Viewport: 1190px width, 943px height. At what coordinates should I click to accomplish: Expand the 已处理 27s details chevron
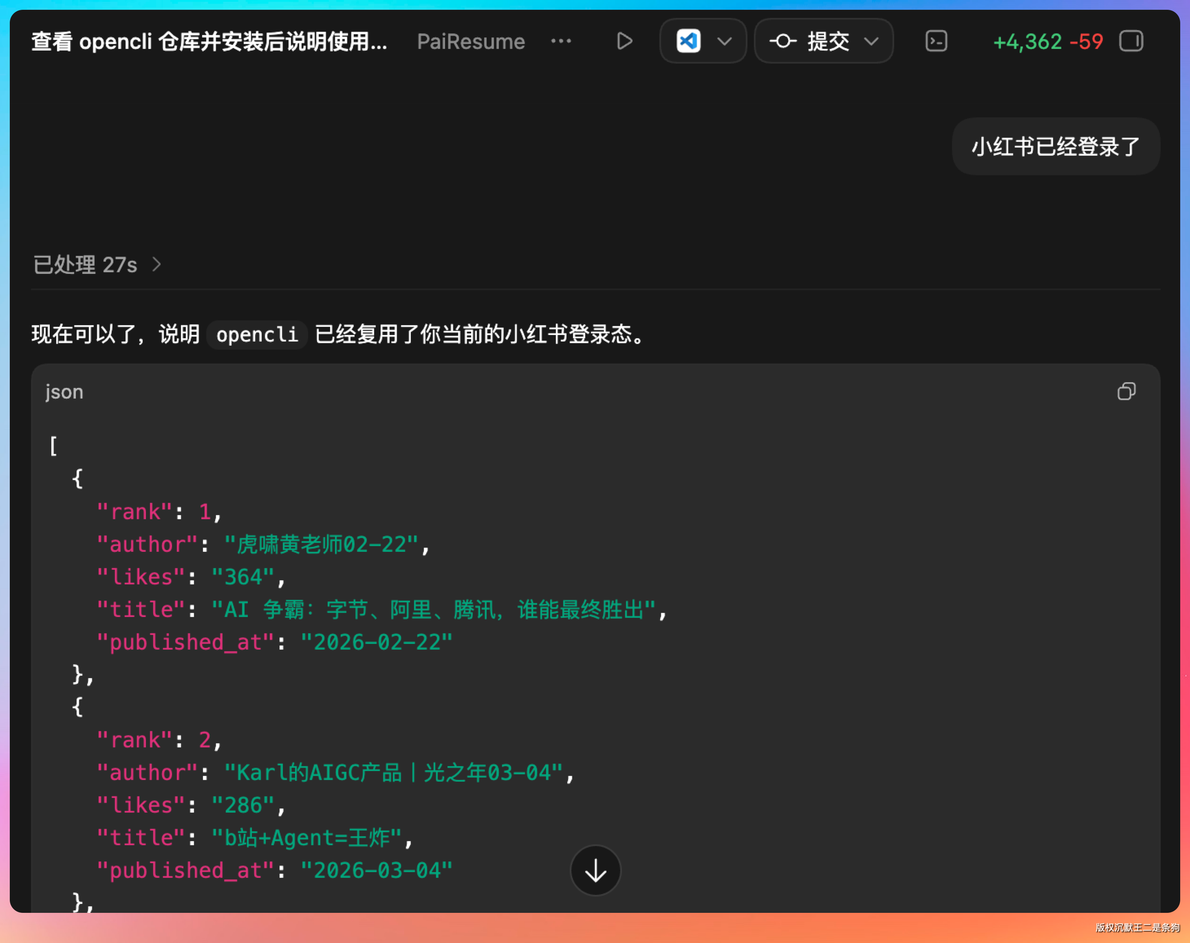[157, 264]
